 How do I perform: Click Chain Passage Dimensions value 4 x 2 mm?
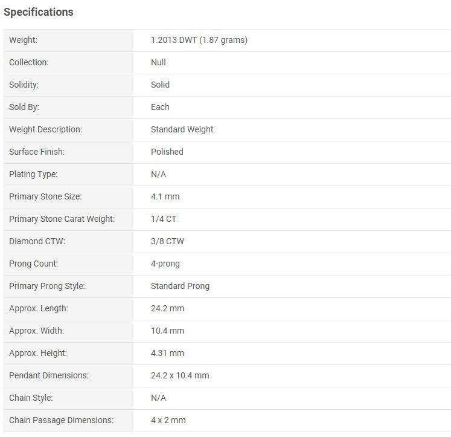pos(168,420)
